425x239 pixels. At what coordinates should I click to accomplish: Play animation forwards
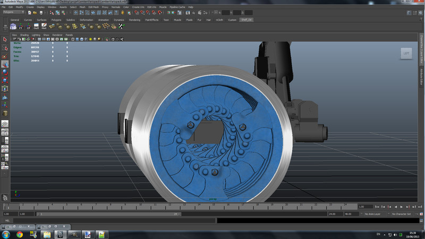tap(402, 207)
